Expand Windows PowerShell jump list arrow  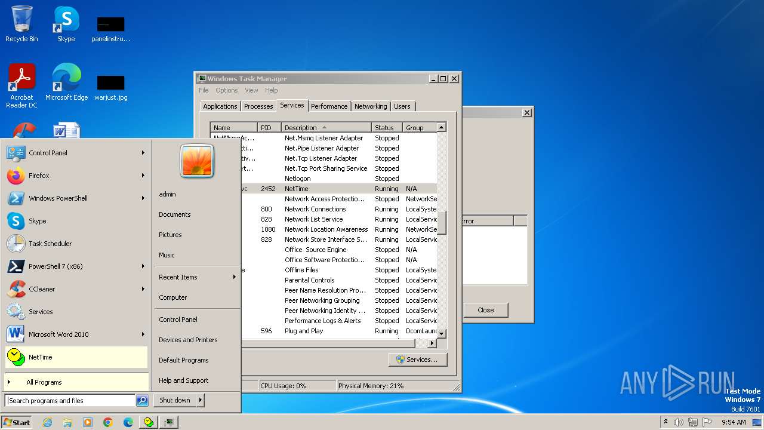point(143,198)
